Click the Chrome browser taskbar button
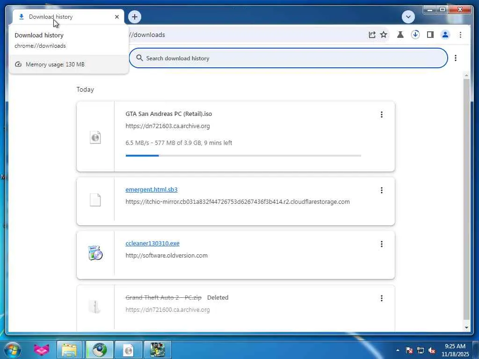Image resolution: width=479 pixels, height=359 pixels. [x=99, y=350]
